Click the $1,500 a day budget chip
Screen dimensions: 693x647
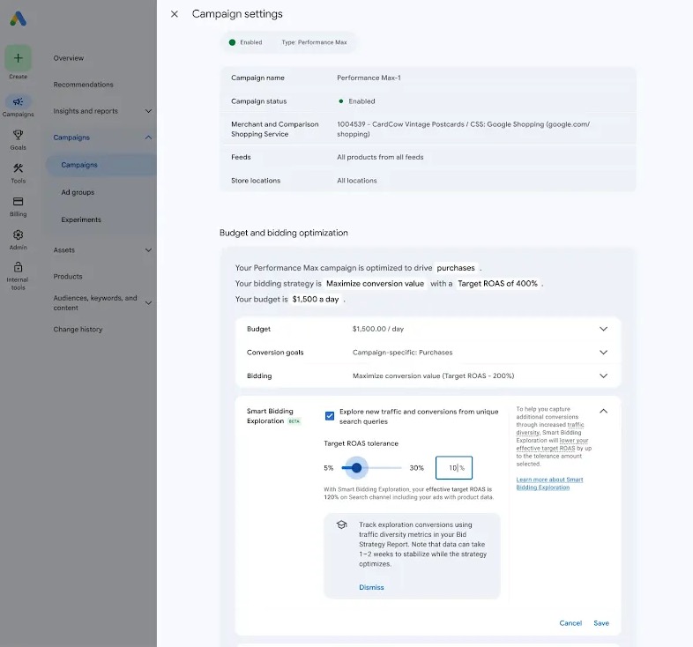(315, 299)
